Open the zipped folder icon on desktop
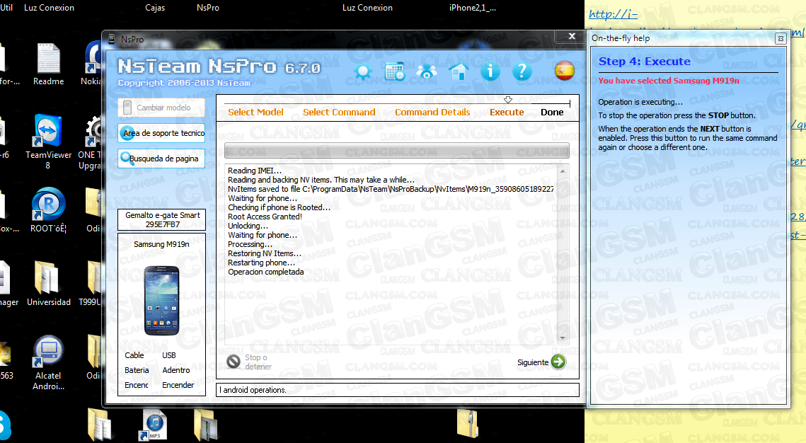The height and width of the screenshot is (443, 806). 467,423
